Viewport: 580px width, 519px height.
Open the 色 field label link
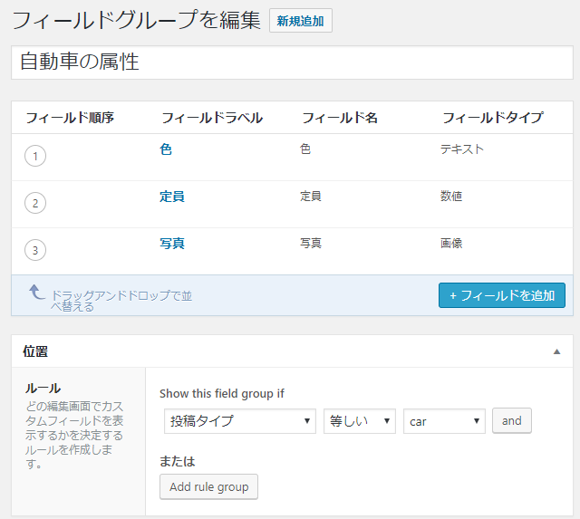click(166, 149)
